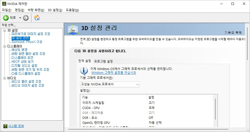The height and width of the screenshot is (132, 250).
Task: Switch to the 프로그램 설정 tab
Action: pyautogui.click(x=103, y=61)
